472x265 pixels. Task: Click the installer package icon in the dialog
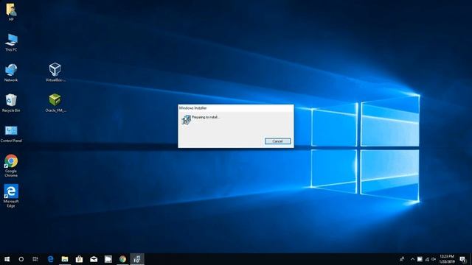(186, 120)
